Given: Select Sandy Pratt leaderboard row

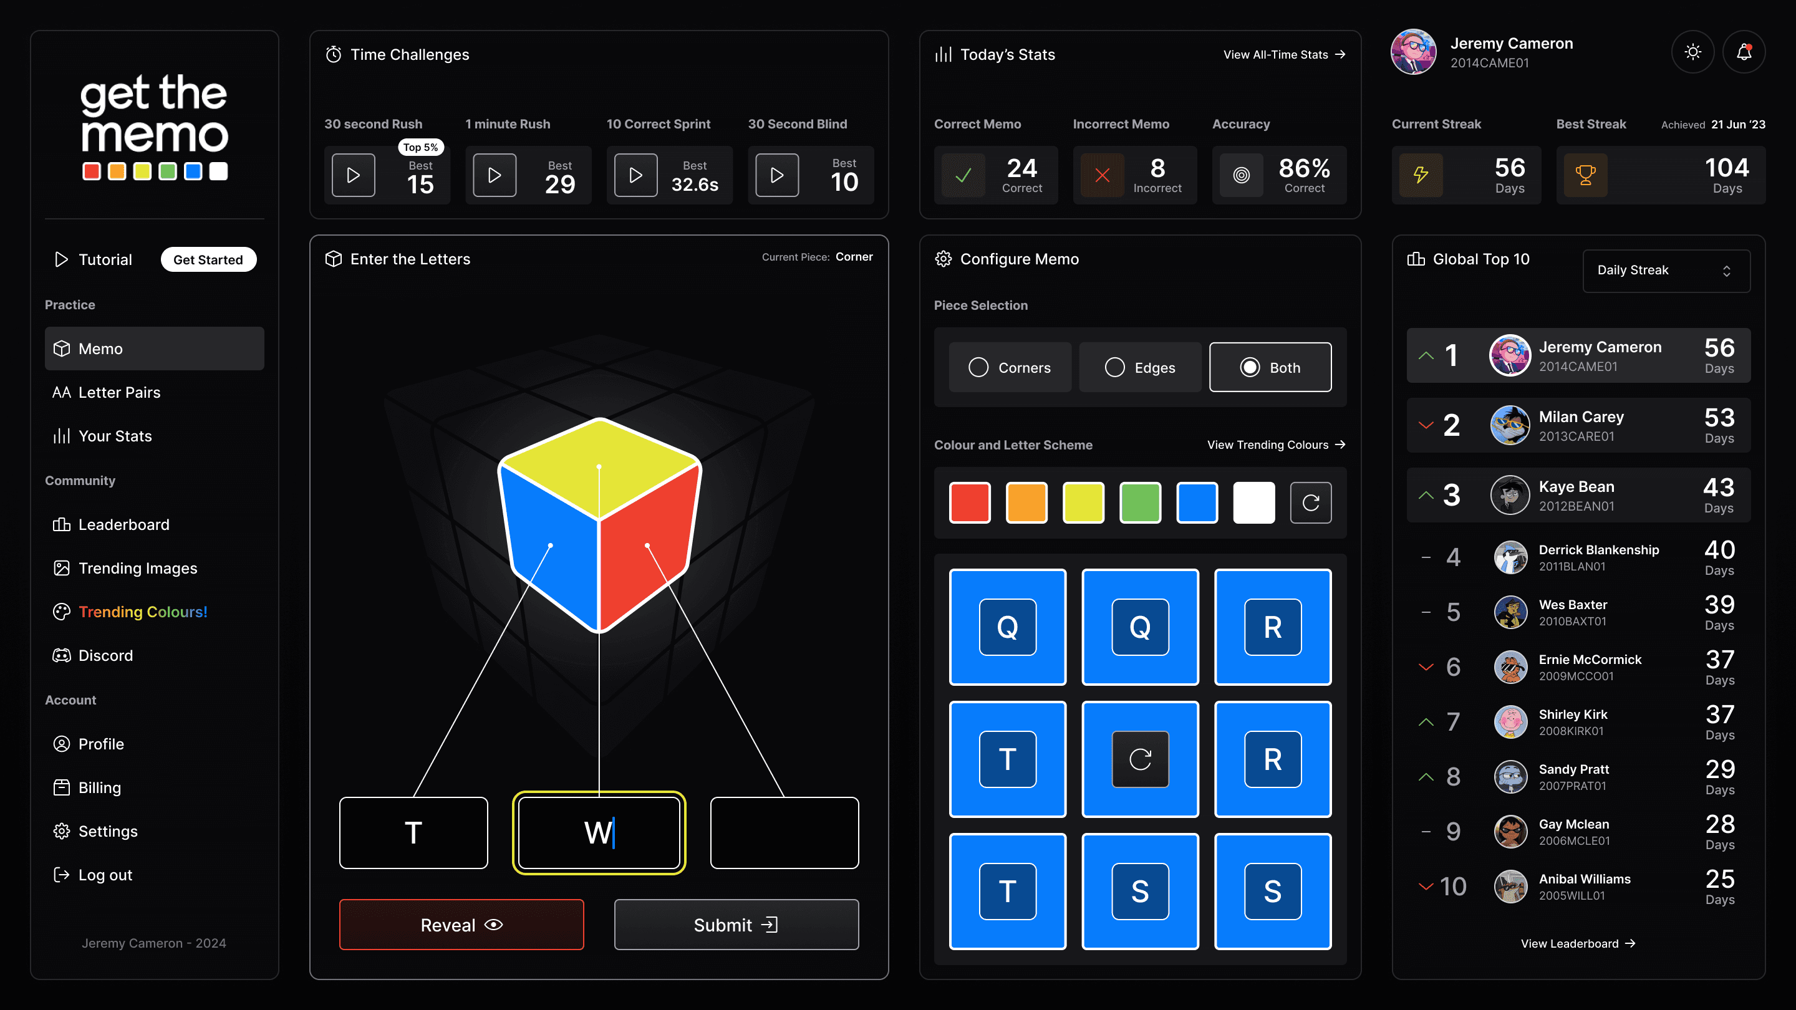Looking at the screenshot, I should (1578, 777).
